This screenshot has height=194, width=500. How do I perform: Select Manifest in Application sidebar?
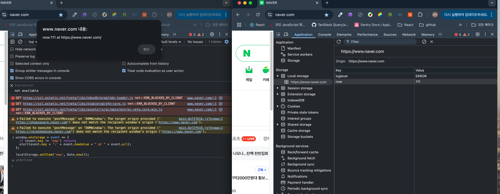(x=294, y=48)
